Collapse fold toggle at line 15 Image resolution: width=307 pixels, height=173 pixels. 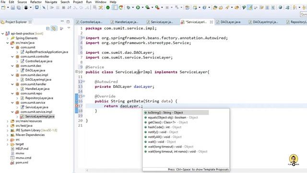click(x=84, y=96)
